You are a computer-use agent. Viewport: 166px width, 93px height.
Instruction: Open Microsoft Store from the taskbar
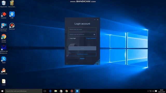click(x=61, y=91)
